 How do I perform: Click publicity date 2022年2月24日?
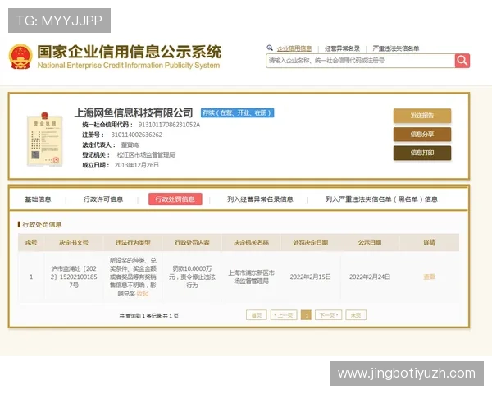pyautogui.click(x=370, y=277)
